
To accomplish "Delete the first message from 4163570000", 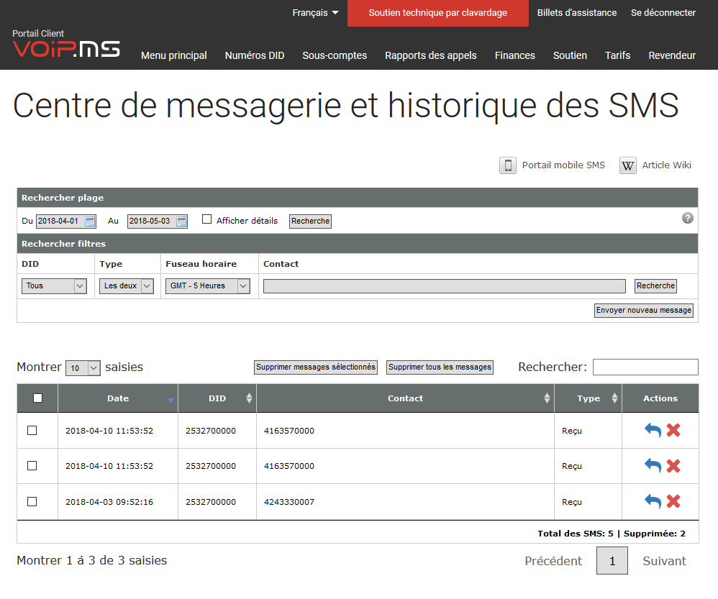I will (x=671, y=429).
